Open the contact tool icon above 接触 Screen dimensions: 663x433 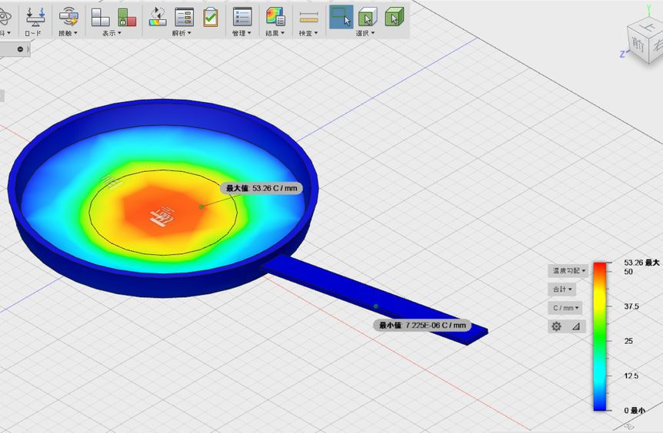click(68, 17)
